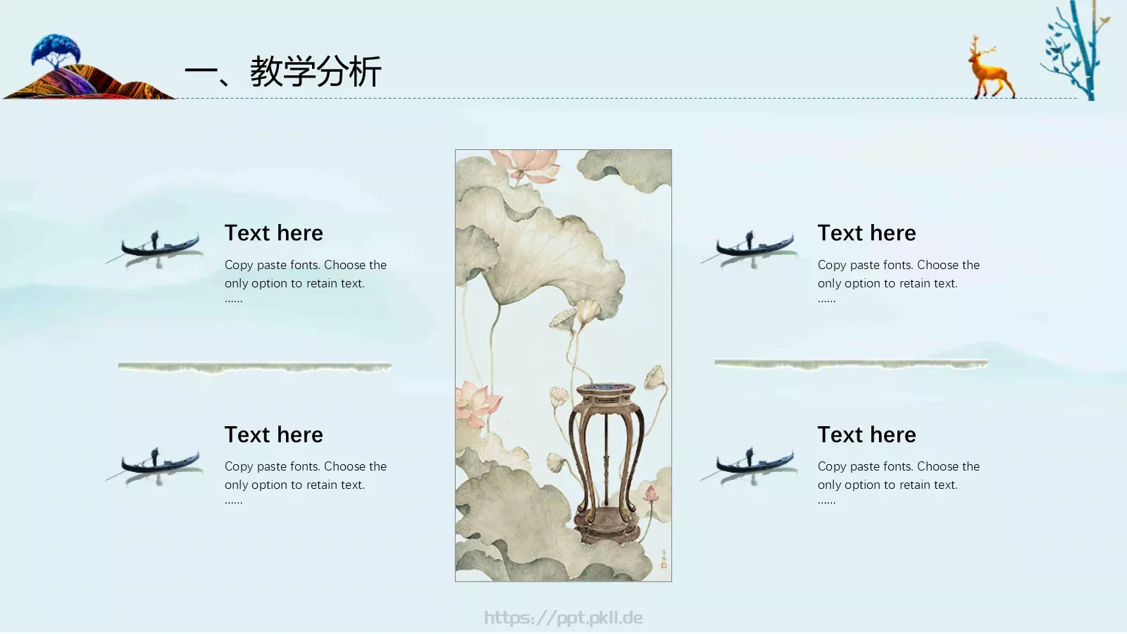Image resolution: width=1127 pixels, height=634 pixels.
Task: Select bottom-left 'Text here' heading
Action: point(274,435)
